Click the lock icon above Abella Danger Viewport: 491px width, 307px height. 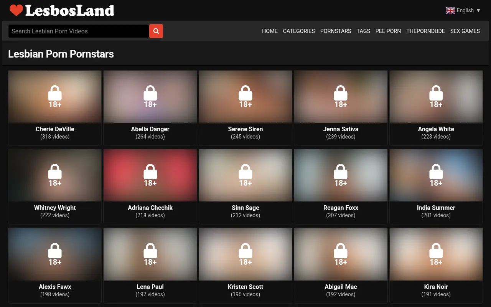(x=150, y=93)
